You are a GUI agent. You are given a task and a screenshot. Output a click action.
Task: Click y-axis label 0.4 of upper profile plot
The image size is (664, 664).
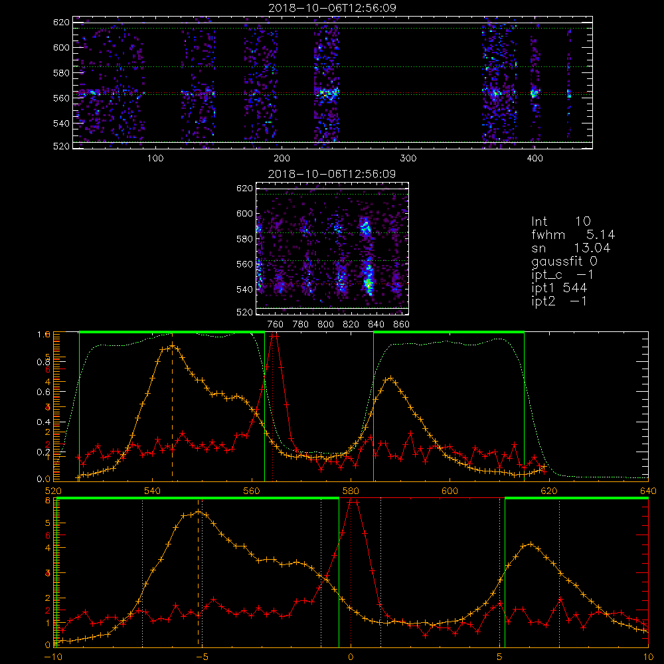coord(43,422)
